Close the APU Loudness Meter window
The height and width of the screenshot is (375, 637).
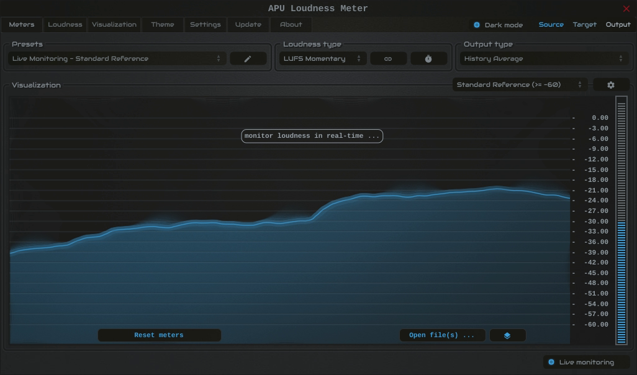[626, 9]
